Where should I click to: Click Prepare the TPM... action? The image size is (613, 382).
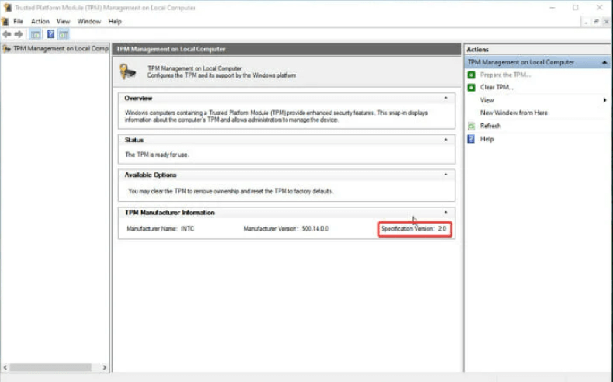pos(505,75)
